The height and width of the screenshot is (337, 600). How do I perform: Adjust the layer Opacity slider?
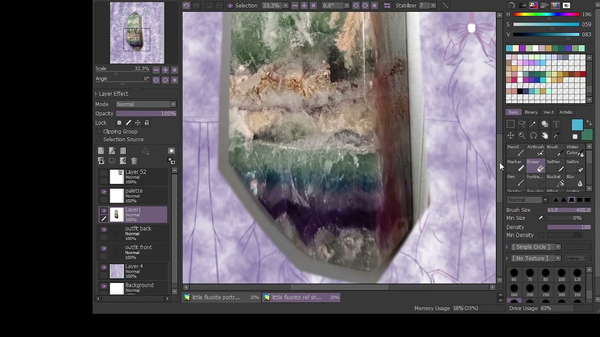click(x=146, y=114)
